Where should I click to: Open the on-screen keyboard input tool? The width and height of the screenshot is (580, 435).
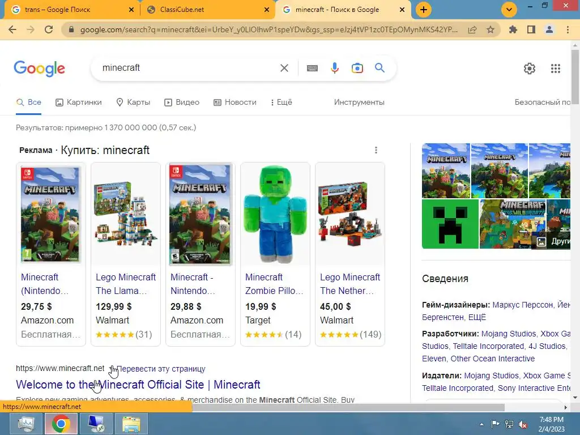(x=312, y=68)
